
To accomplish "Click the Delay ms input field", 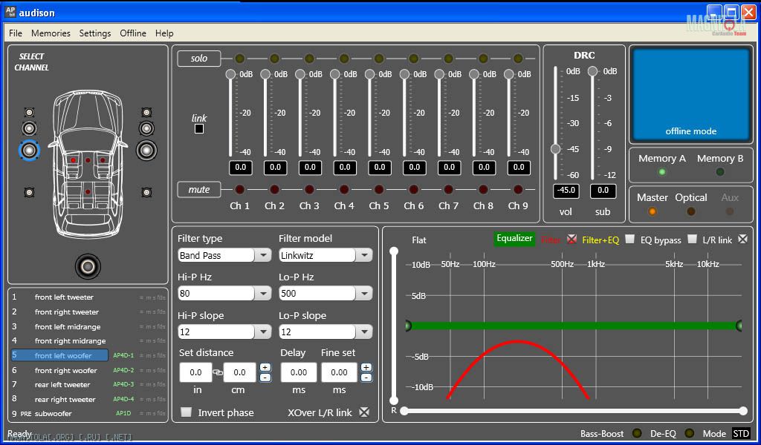I will point(299,372).
